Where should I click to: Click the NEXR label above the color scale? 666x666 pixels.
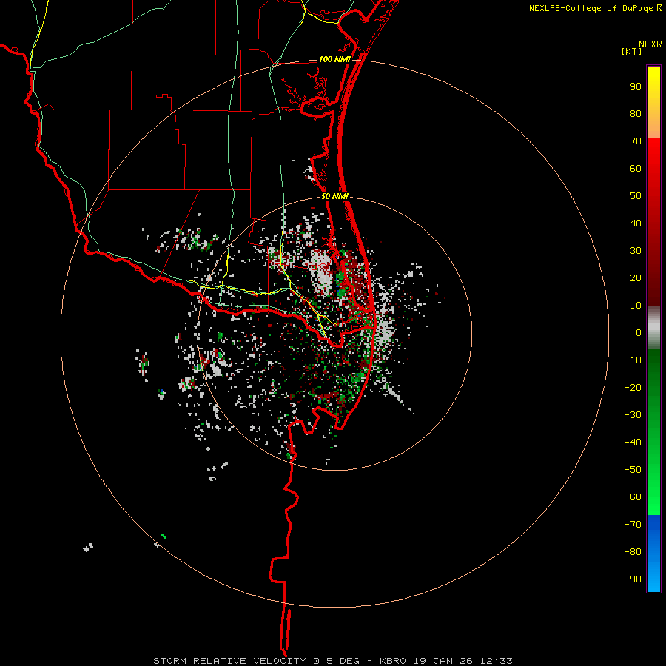650,44
